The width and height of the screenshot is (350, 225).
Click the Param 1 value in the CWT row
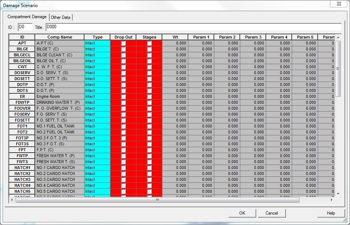201,67
